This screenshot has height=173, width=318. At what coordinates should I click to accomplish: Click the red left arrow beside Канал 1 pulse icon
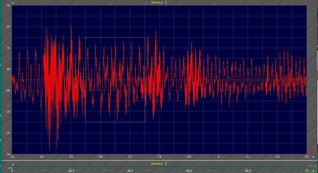pos(309,152)
